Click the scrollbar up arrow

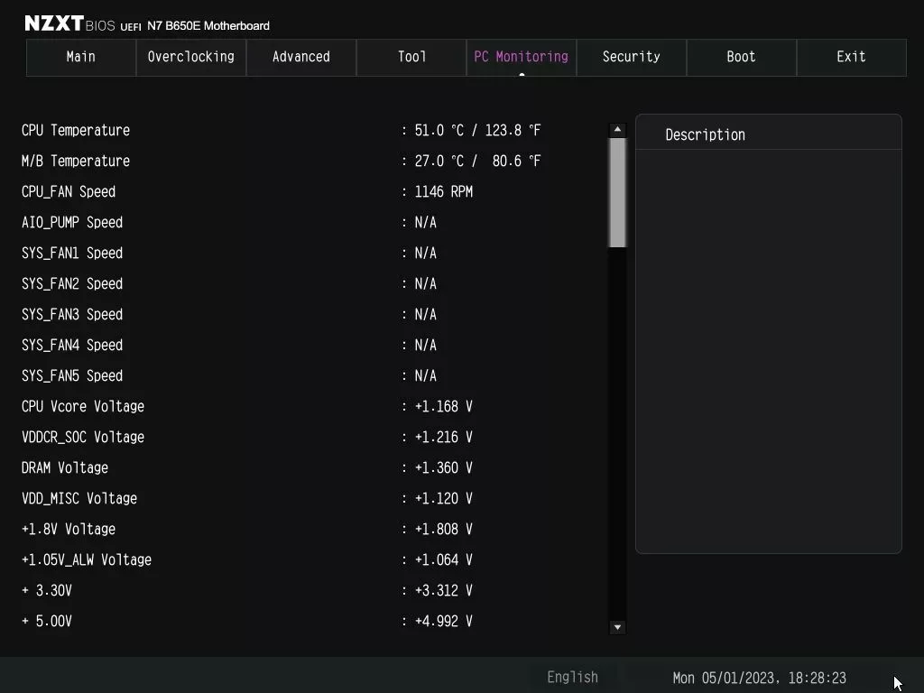617,128
